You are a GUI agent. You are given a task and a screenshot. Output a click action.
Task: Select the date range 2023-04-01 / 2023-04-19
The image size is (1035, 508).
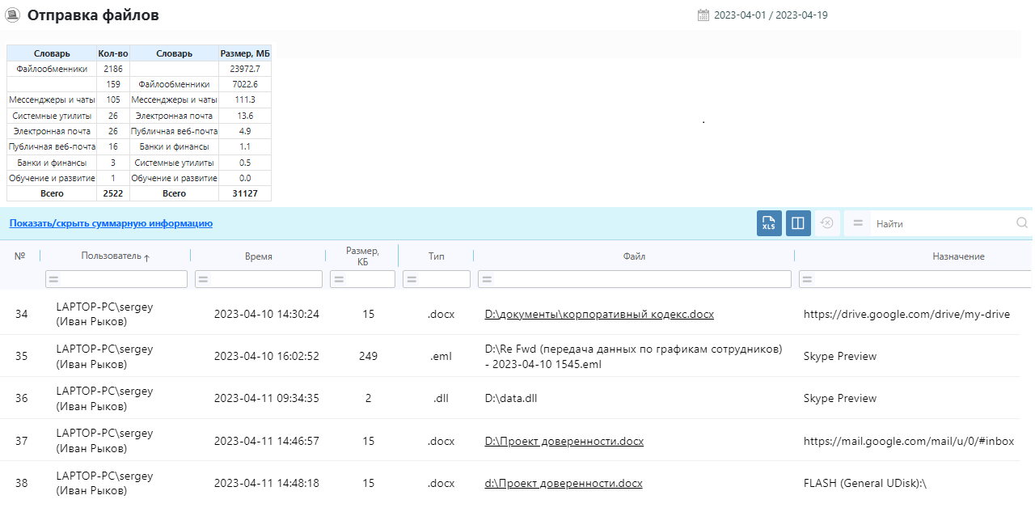[771, 15]
